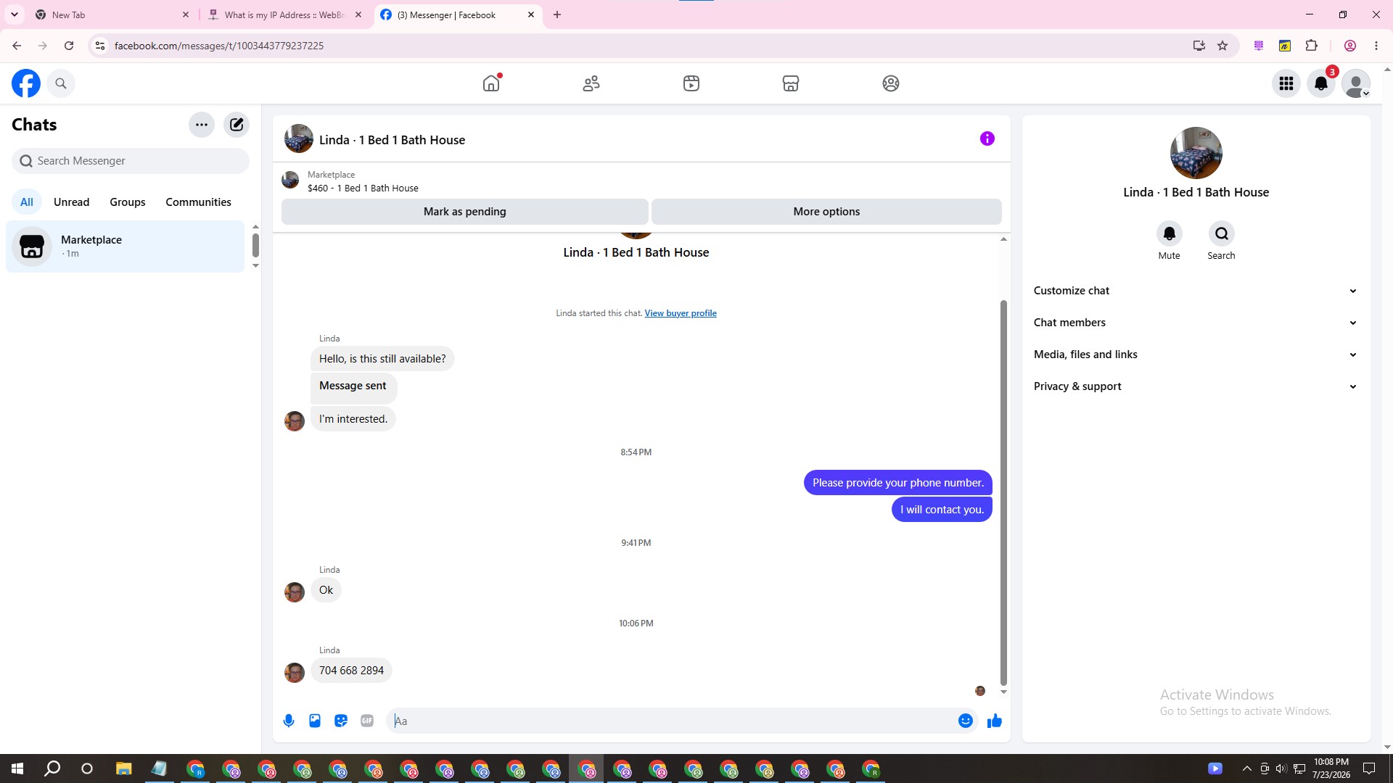The width and height of the screenshot is (1393, 783).
Task: Click the Facebook logo icon
Action: (26, 83)
